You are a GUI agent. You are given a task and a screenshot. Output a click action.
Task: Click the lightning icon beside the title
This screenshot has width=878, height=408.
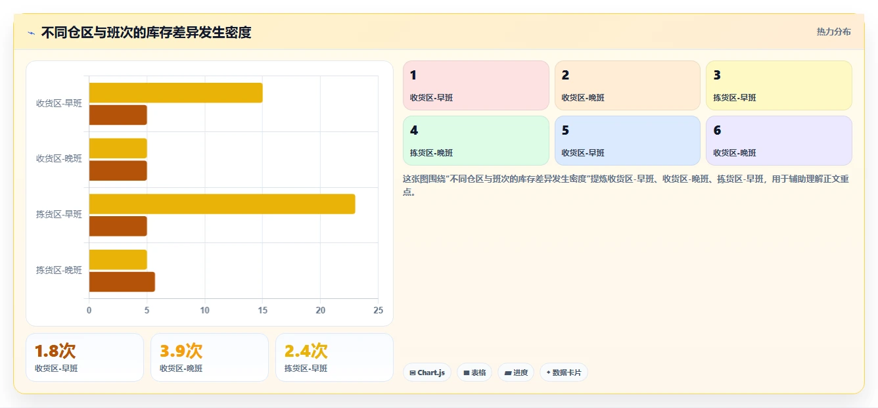[31, 32]
